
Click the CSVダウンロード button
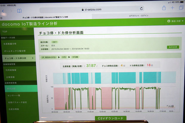(x=111, y=118)
